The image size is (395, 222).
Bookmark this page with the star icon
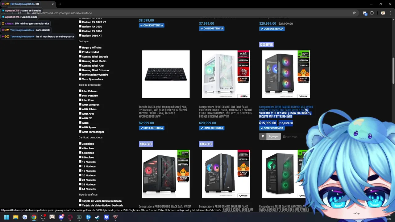tap(354, 13)
